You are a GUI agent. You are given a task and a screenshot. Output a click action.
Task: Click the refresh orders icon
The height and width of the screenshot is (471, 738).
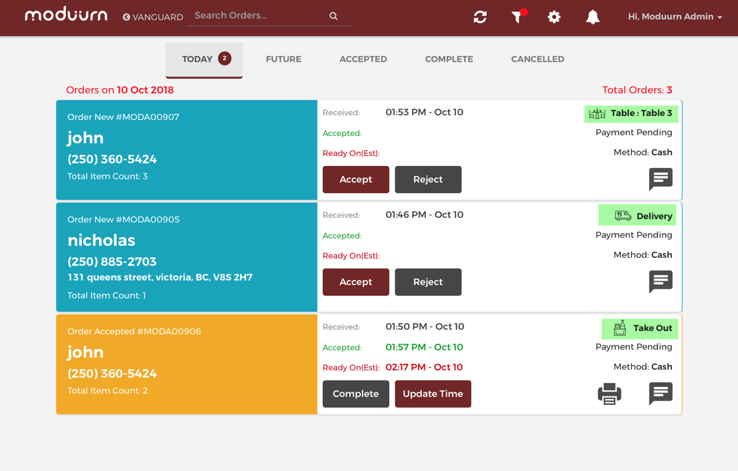tap(480, 17)
